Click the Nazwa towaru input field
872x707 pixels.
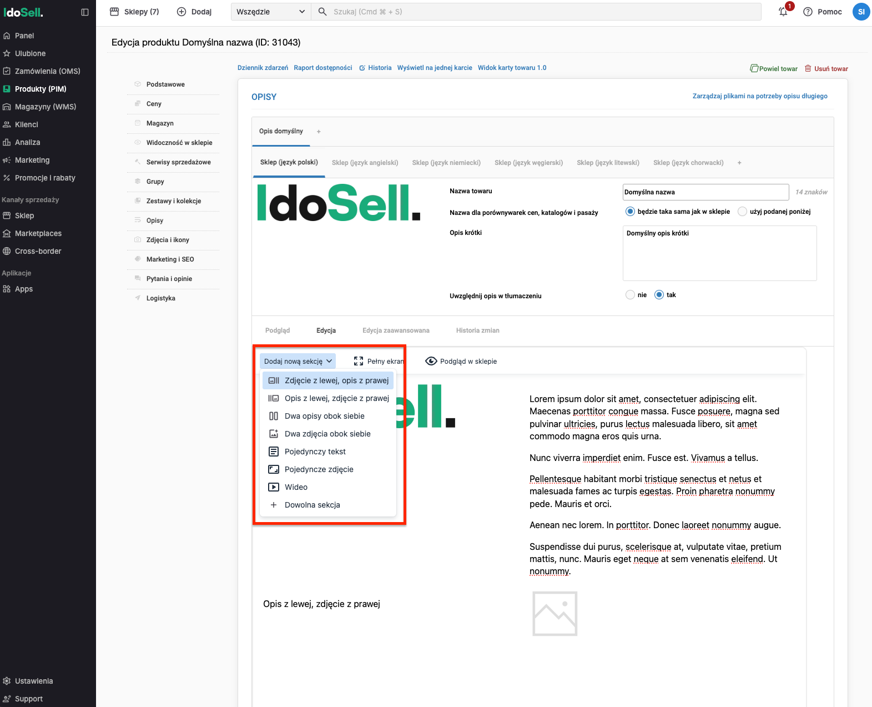point(705,192)
